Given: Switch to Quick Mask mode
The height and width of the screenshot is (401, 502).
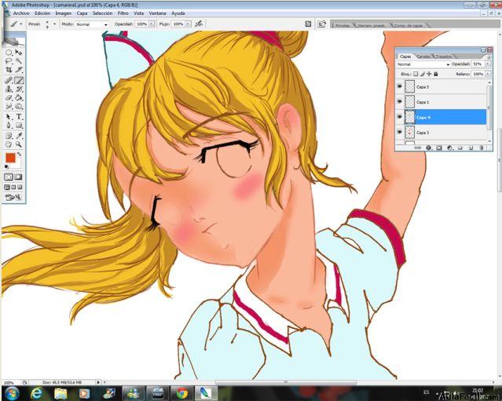Looking at the screenshot, I should pyautogui.click(x=18, y=177).
